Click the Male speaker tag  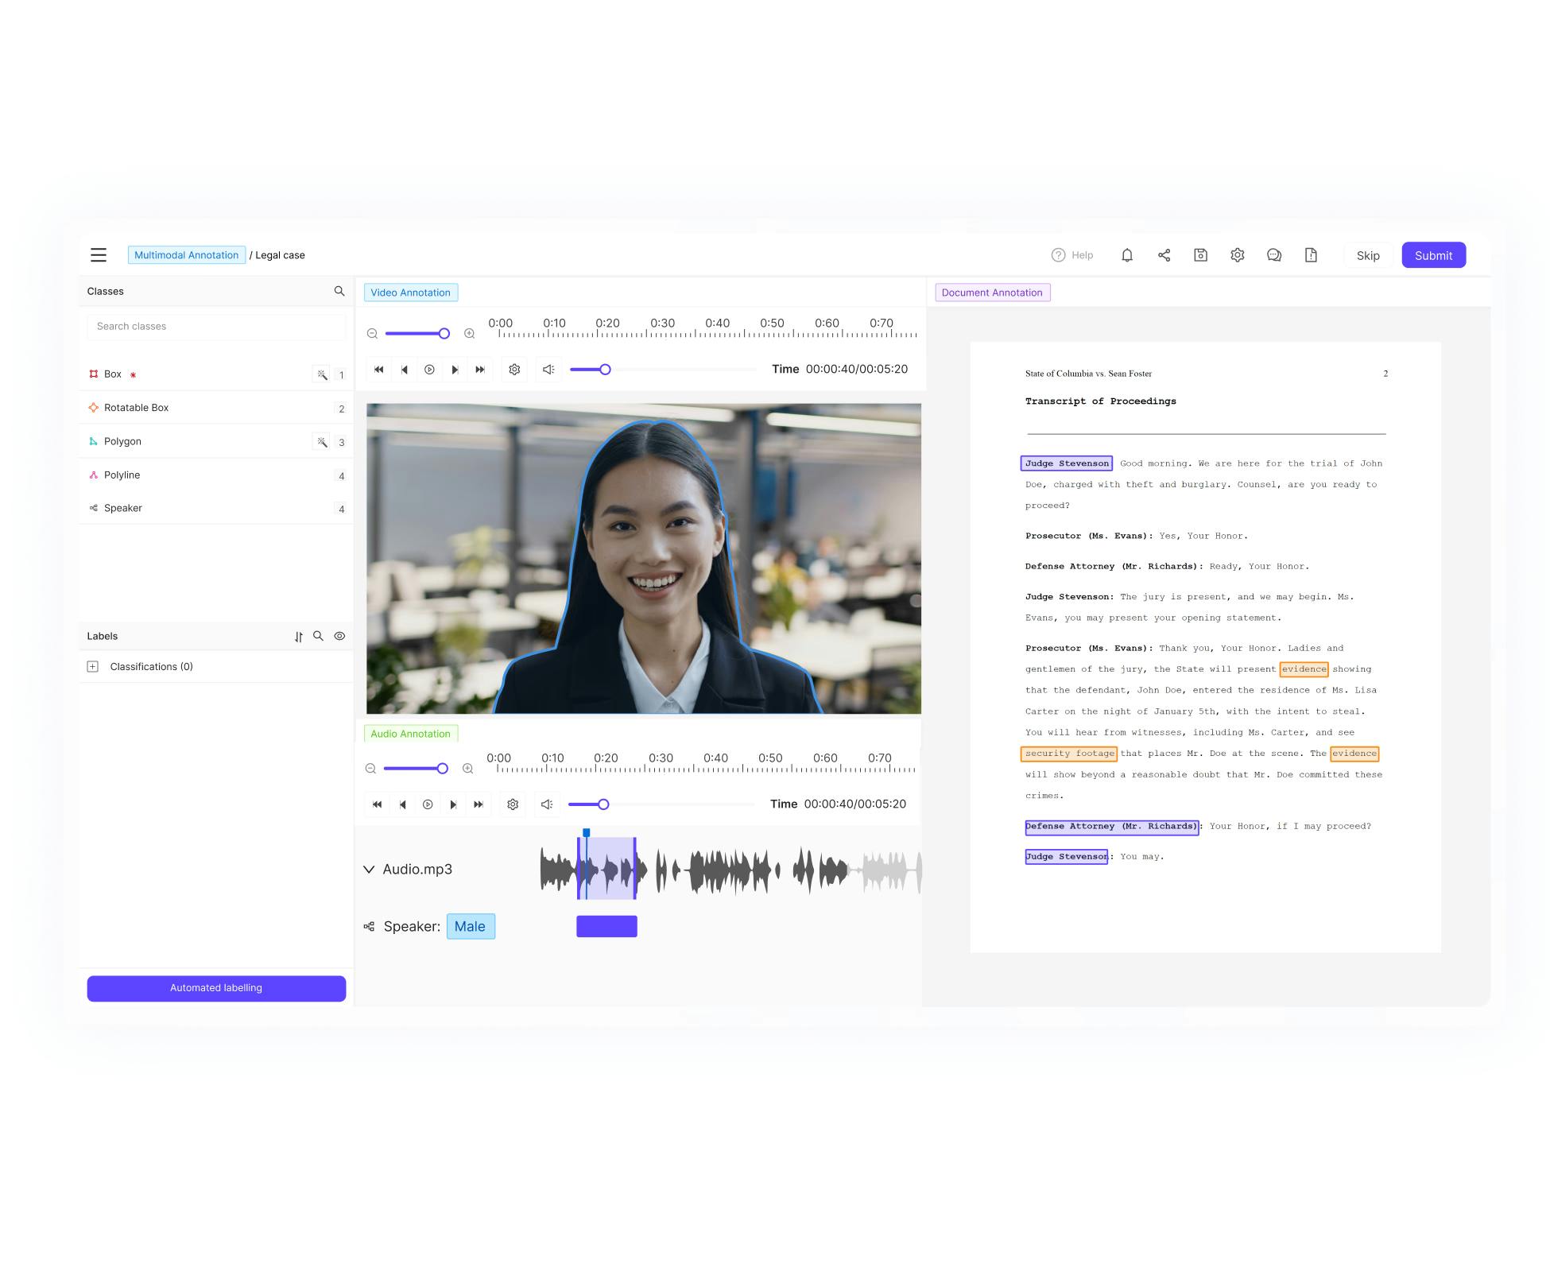[471, 927]
